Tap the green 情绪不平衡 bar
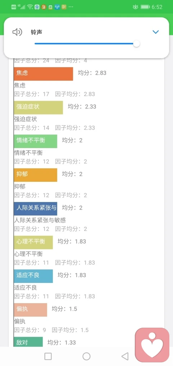The width and height of the screenshot is (173, 366). [x=35, y=141]
